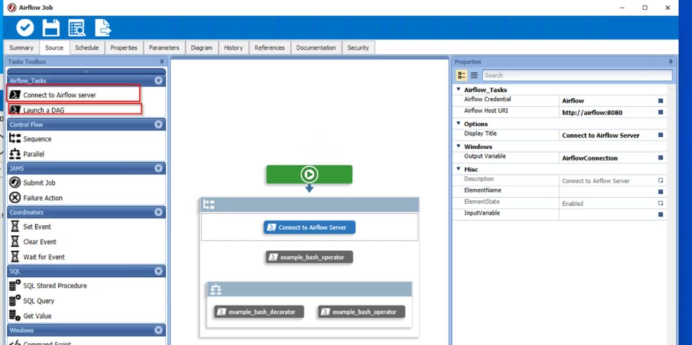This screenshot has height=345, width=692.
Task: Select Connect to Airflow server task
Action: (x=59, y=95)
